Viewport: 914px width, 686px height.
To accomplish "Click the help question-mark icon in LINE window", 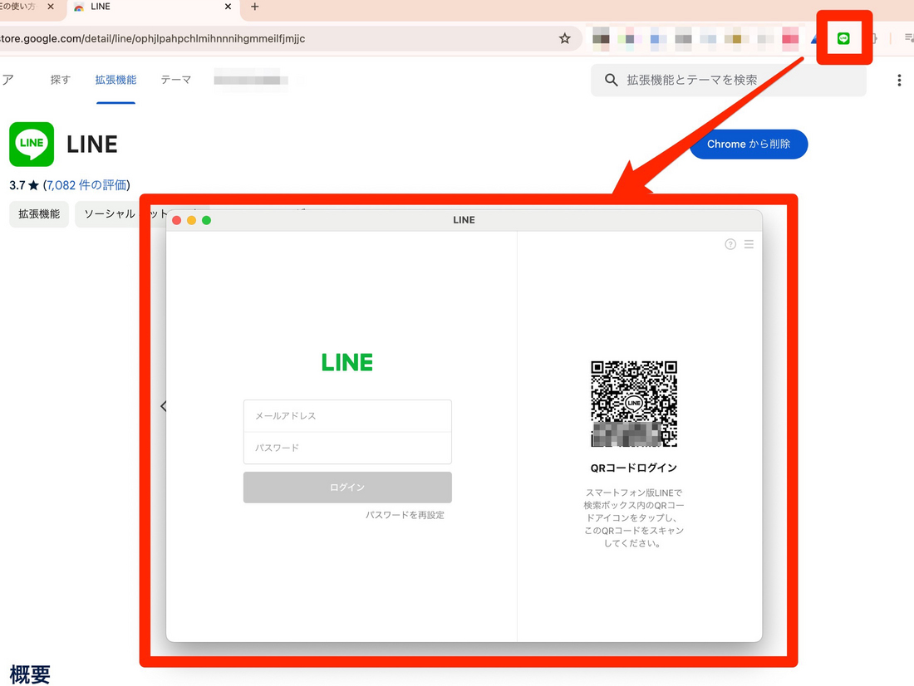I will [730, 244].
